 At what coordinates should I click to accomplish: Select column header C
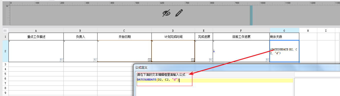(124, 30)
